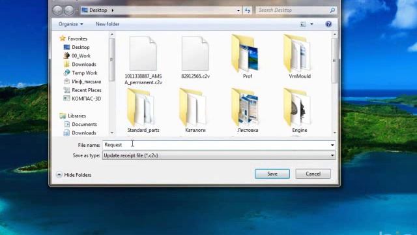Screen dimensions: 417x235
Task: Select the Engine folder icon
Action: click(297, 107)
